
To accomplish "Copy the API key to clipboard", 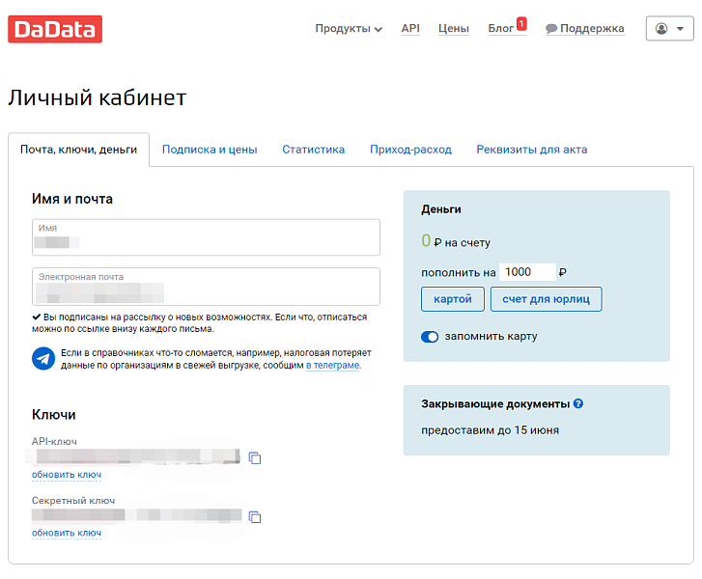I will tap(255, 457).
